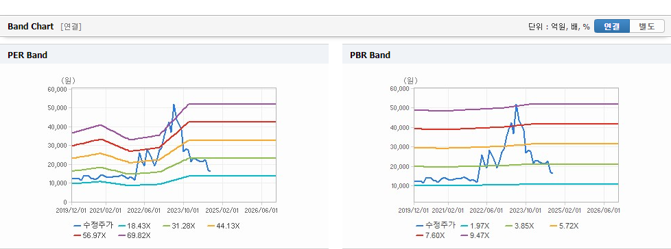
Task: Click the price peak in PBR Band chart
Action: [517, 105]
